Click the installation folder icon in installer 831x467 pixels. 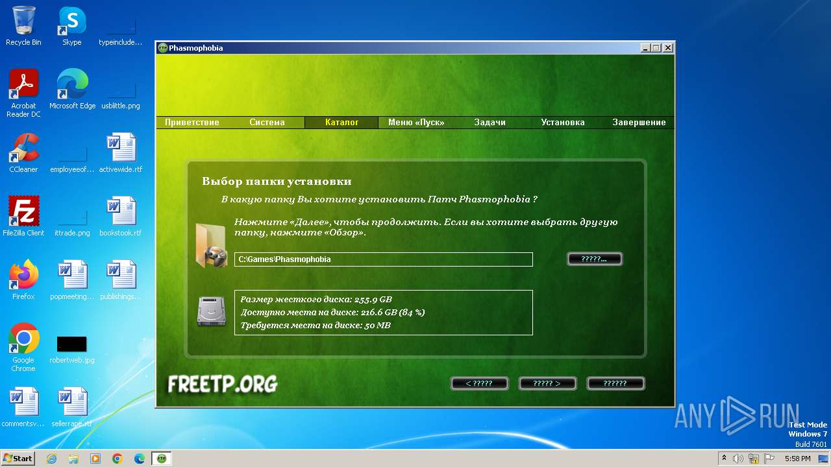click(x=211, y=245)
